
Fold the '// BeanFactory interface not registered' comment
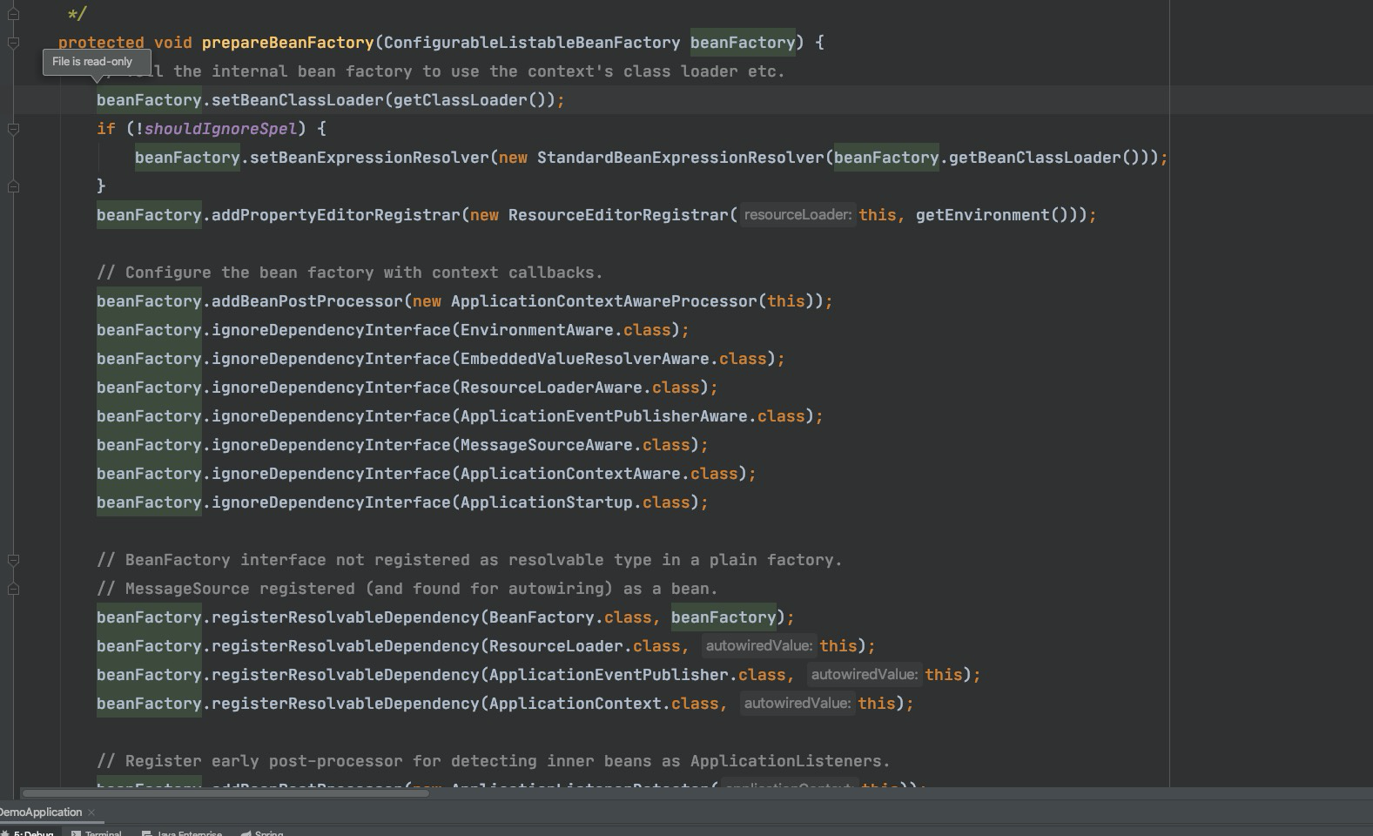tap(13, 560)
